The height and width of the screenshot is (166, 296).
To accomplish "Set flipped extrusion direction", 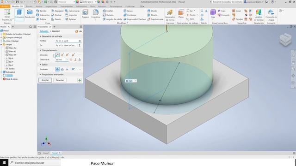I will [x=62, y=55].
